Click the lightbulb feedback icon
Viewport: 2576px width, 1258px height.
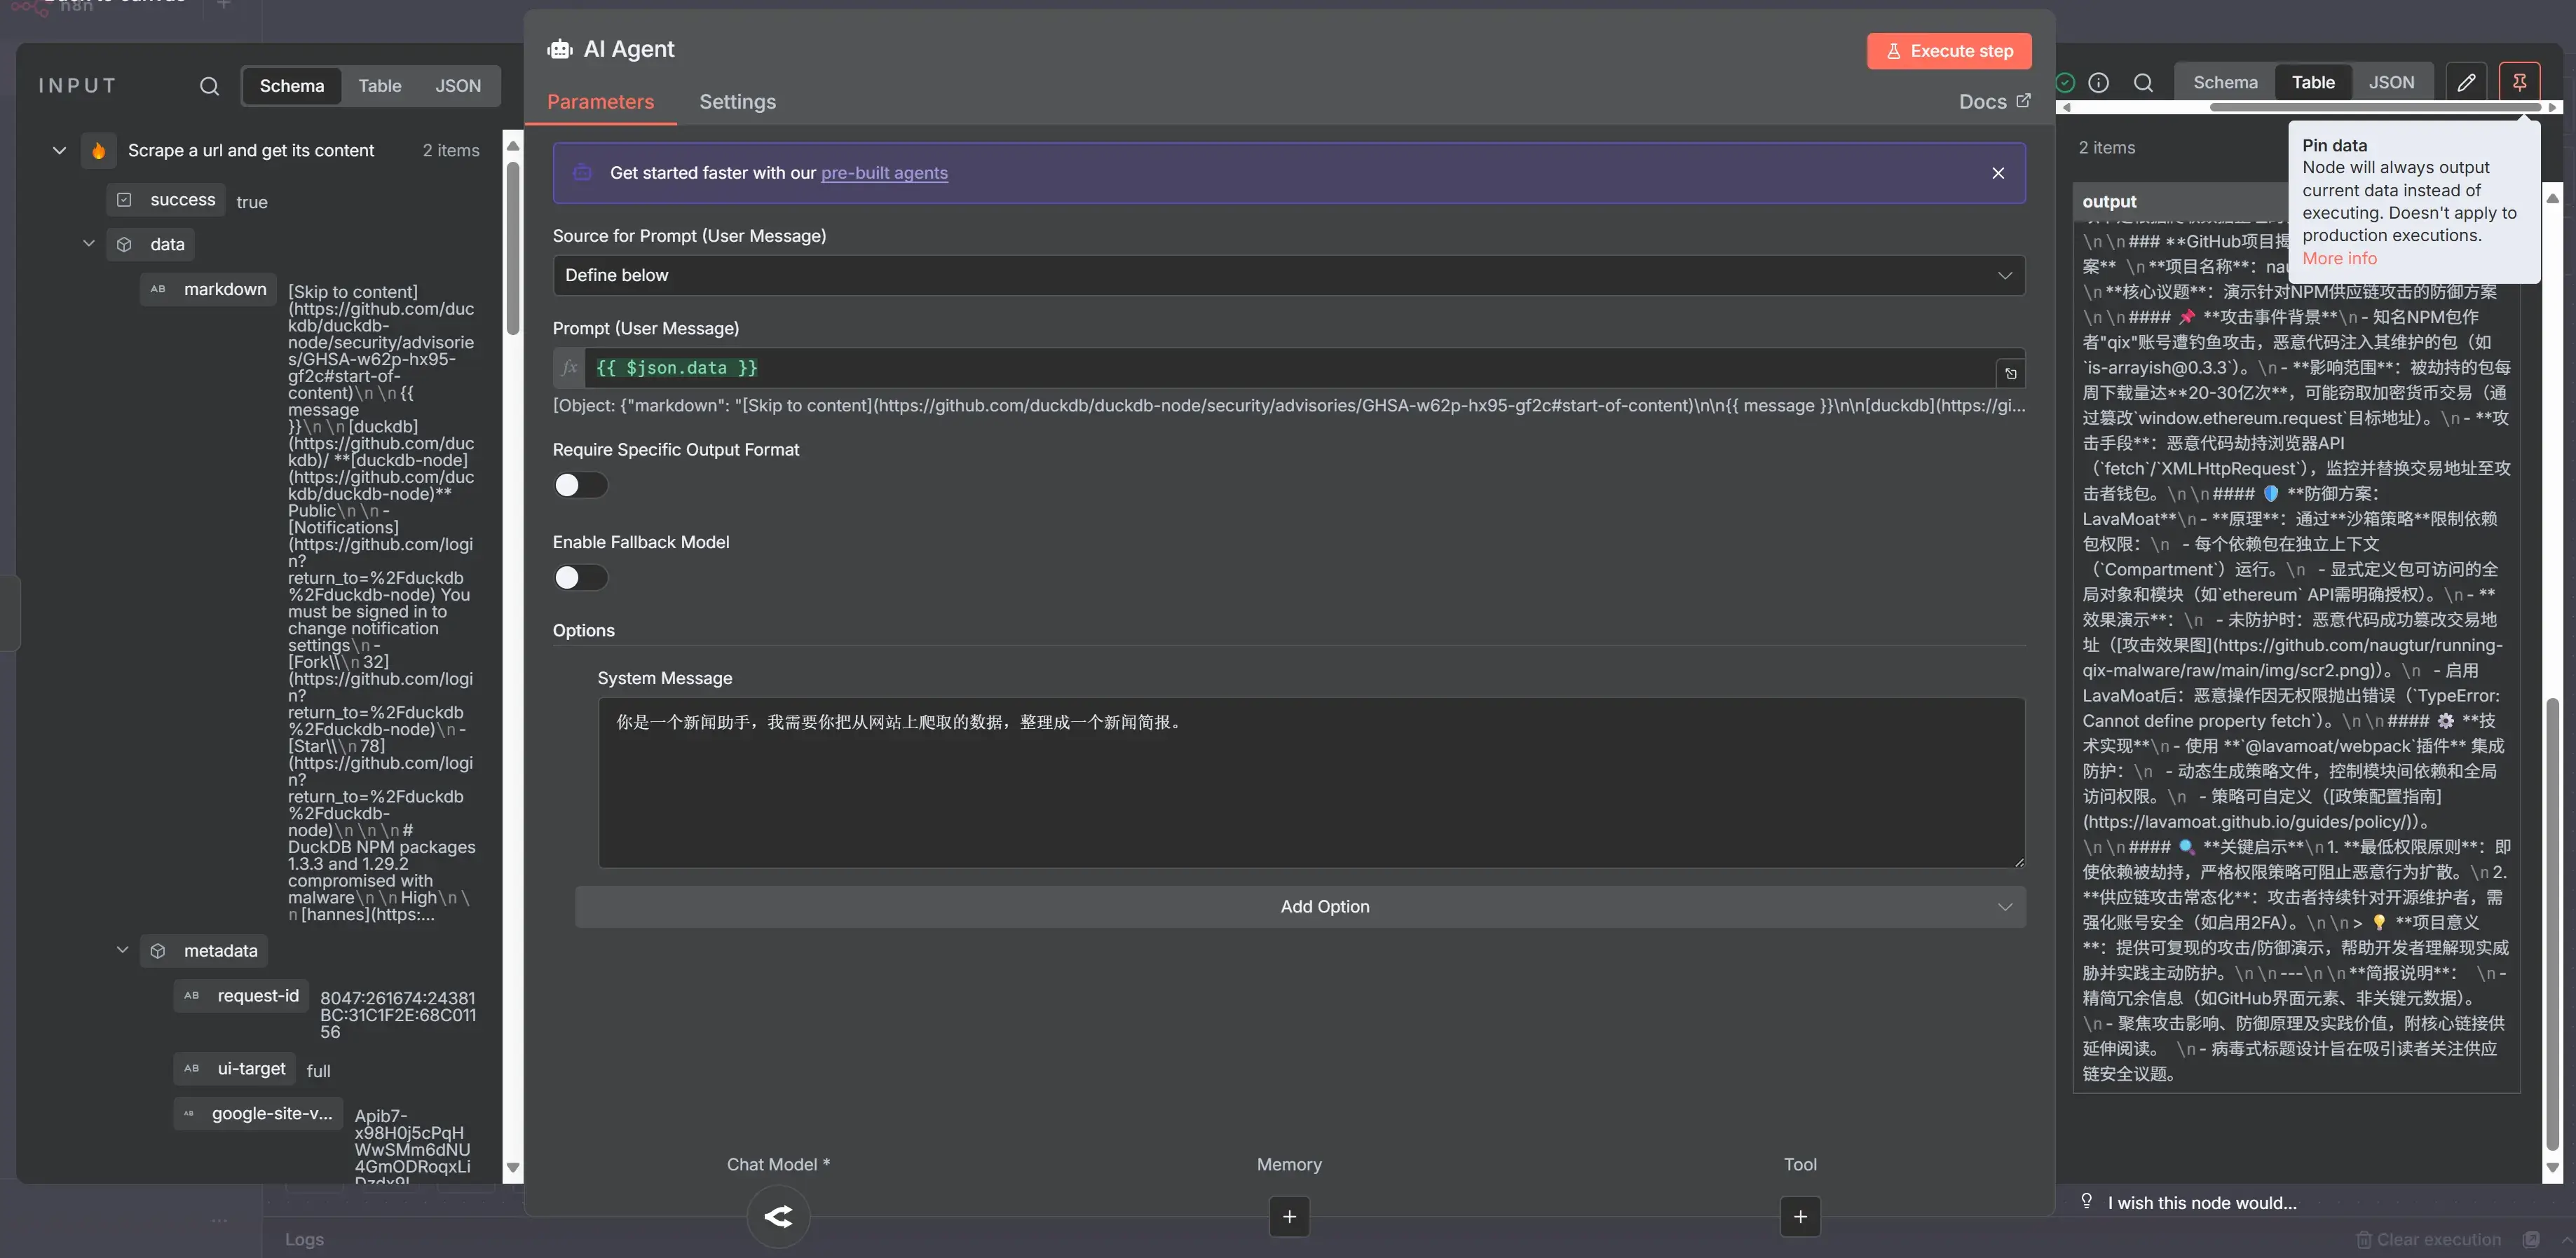pyautogui.click(x=2087, y=1201)
